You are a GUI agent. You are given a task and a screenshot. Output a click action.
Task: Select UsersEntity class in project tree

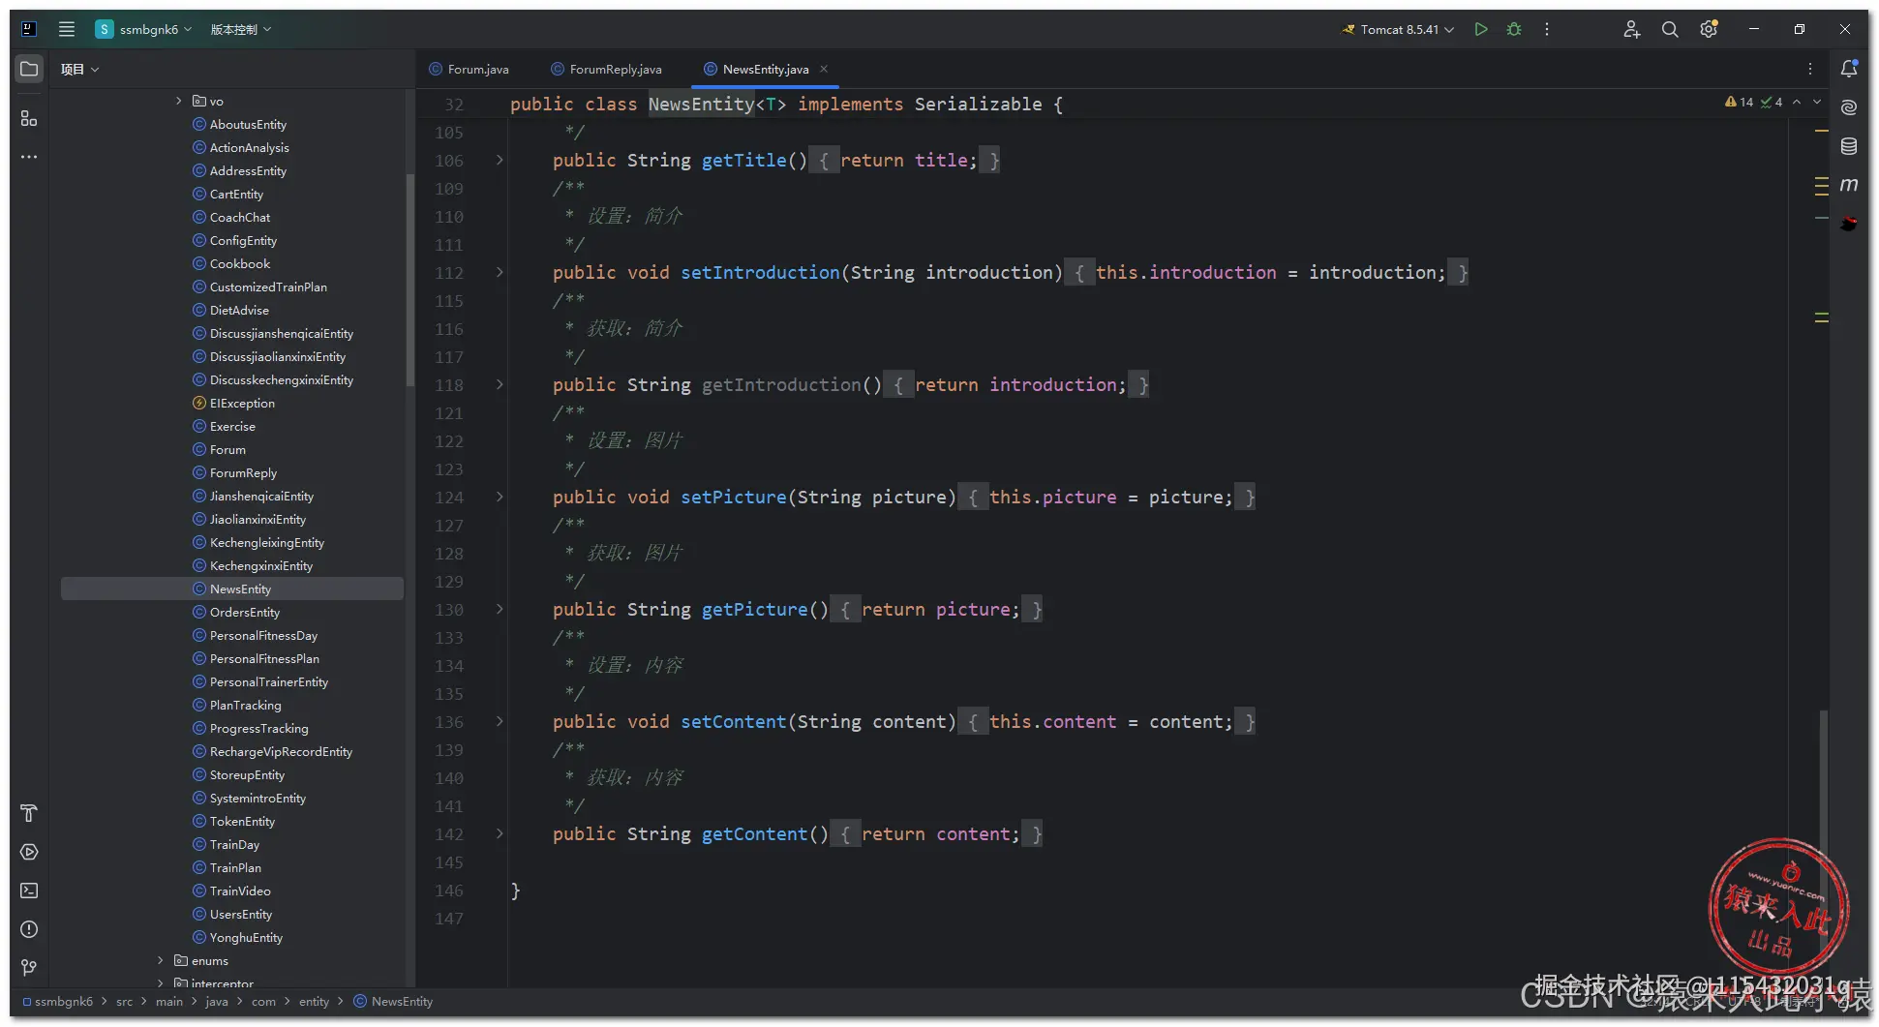click(x=241, y=914)
